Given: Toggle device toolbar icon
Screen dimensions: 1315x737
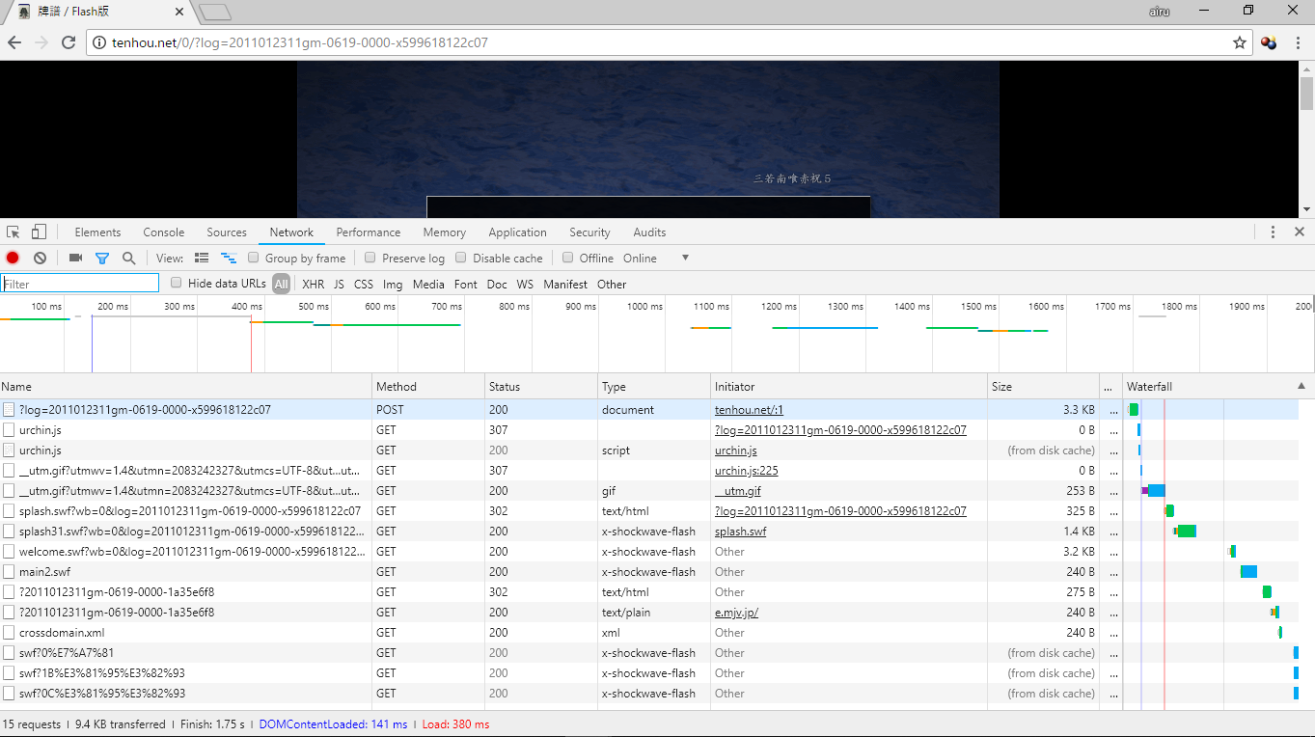Looking at the screenshot, I should (39, 232).
